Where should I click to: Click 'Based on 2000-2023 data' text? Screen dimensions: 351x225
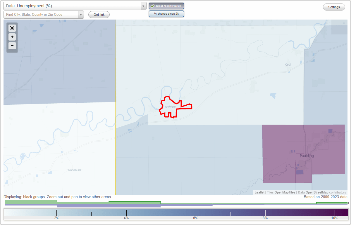pos(326,197)
